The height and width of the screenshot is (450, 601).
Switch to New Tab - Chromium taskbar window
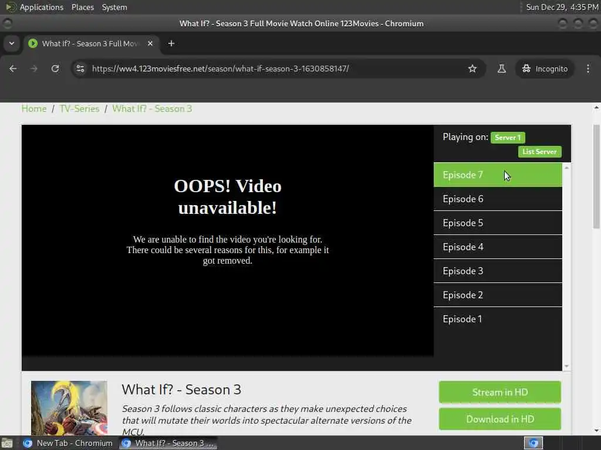68,443
